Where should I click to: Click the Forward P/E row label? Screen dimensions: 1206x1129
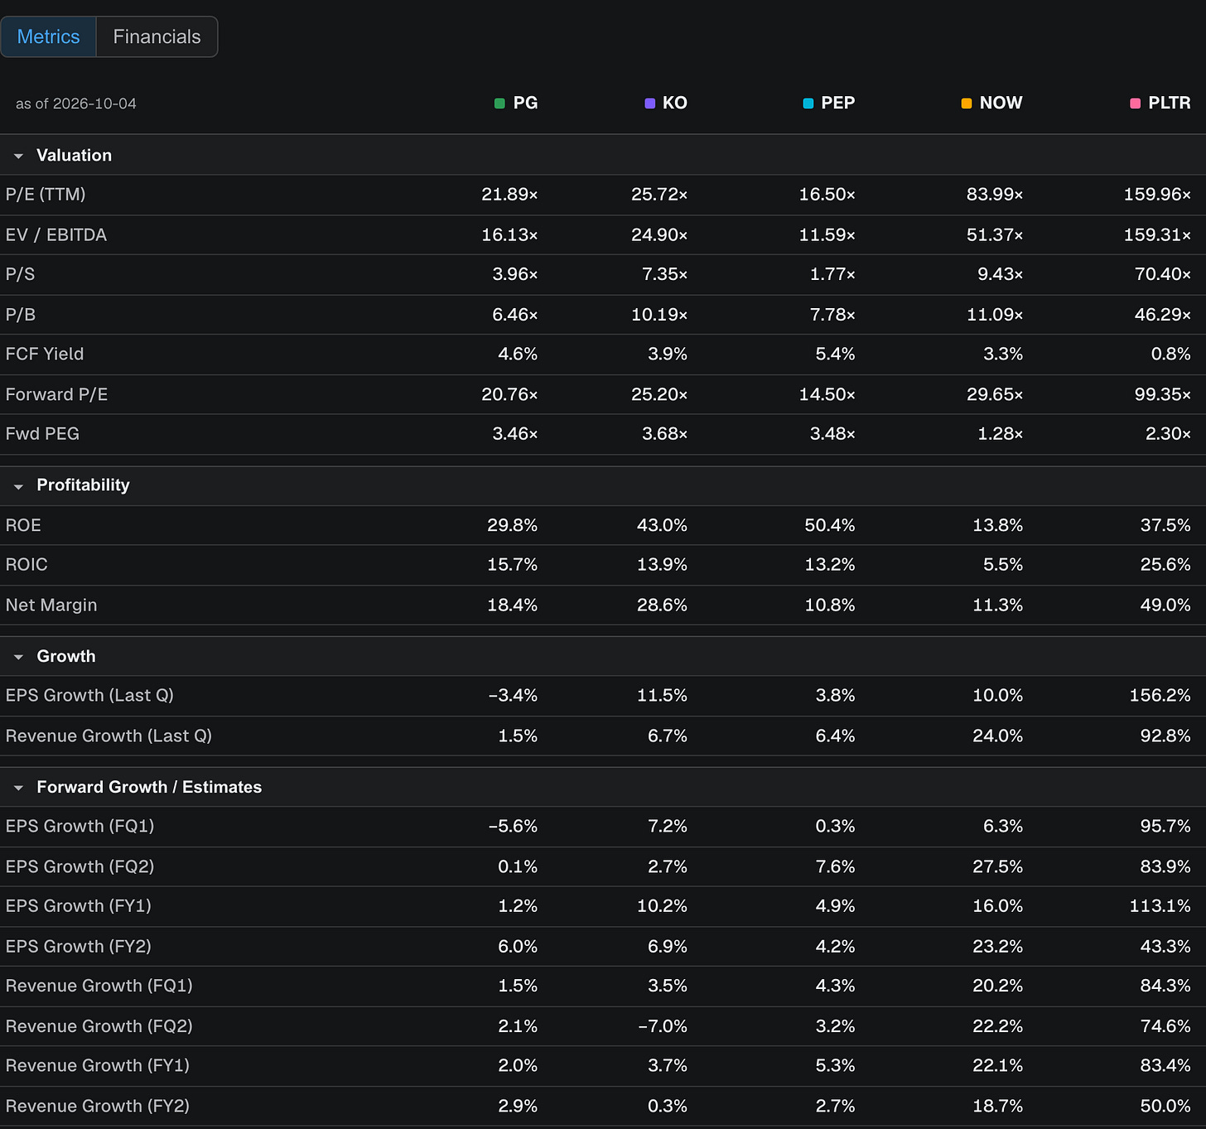pyautogui.click(x=57, y=395)
